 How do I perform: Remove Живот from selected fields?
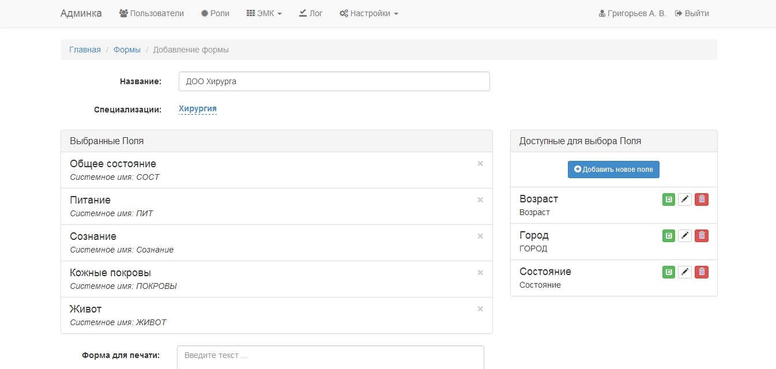pyautogui.click(x=480, y=309)
